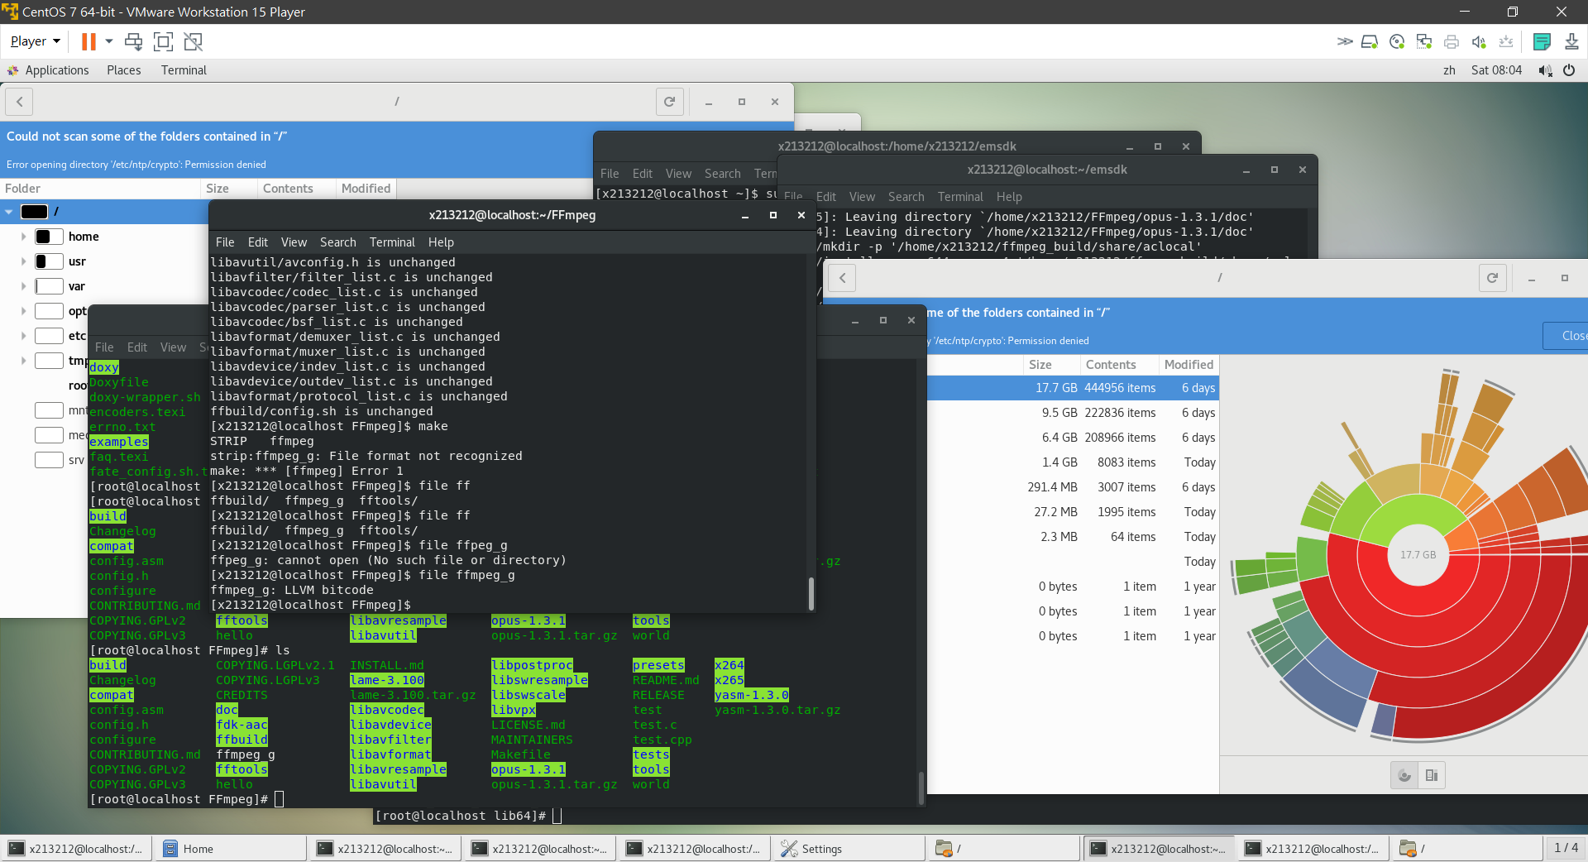
Task: Open the Sat 08:04 clock calendar
Action: pyautogui.click(x=1496, y=70)
